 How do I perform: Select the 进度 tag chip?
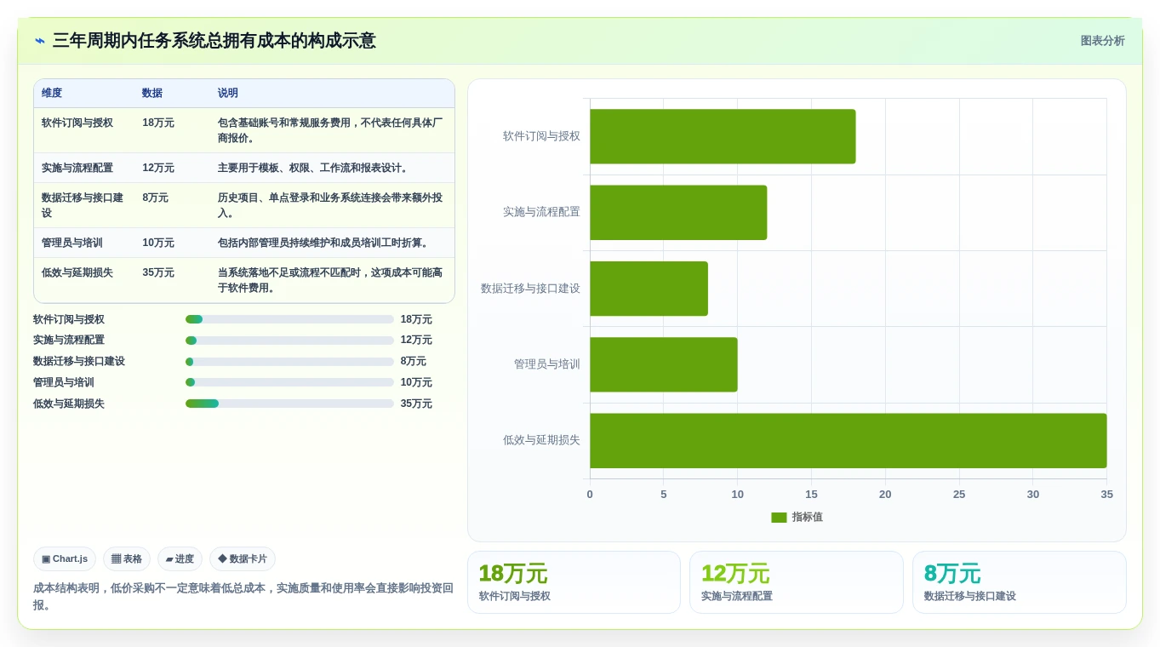(180, 559)
